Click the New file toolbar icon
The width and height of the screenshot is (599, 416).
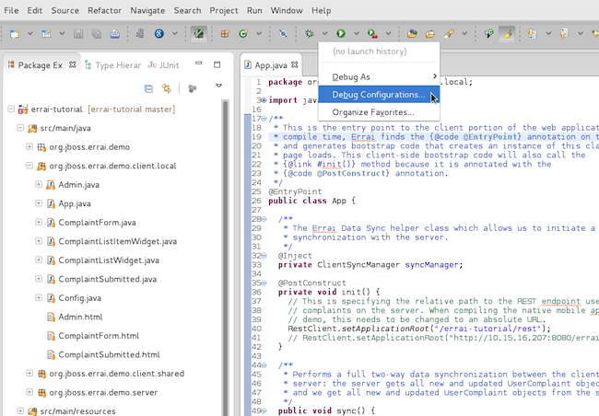click(x=15, y=33)
